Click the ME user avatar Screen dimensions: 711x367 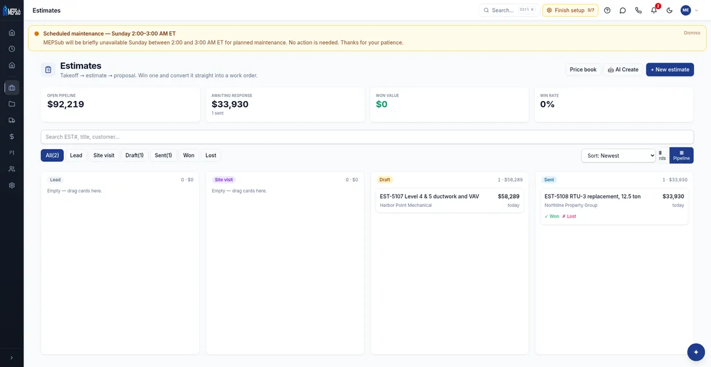(x=686, y=10)
